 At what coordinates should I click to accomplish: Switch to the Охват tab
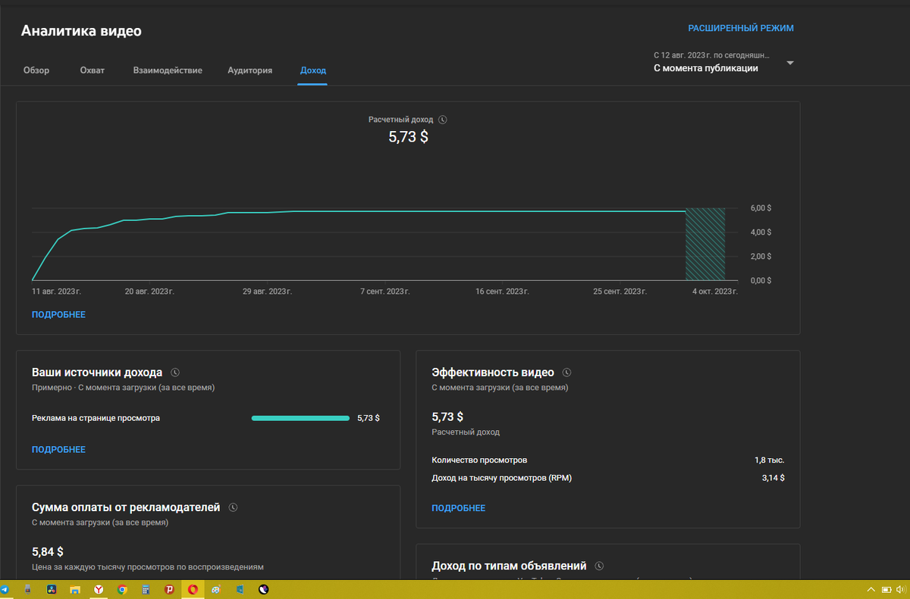coord(93,70)
